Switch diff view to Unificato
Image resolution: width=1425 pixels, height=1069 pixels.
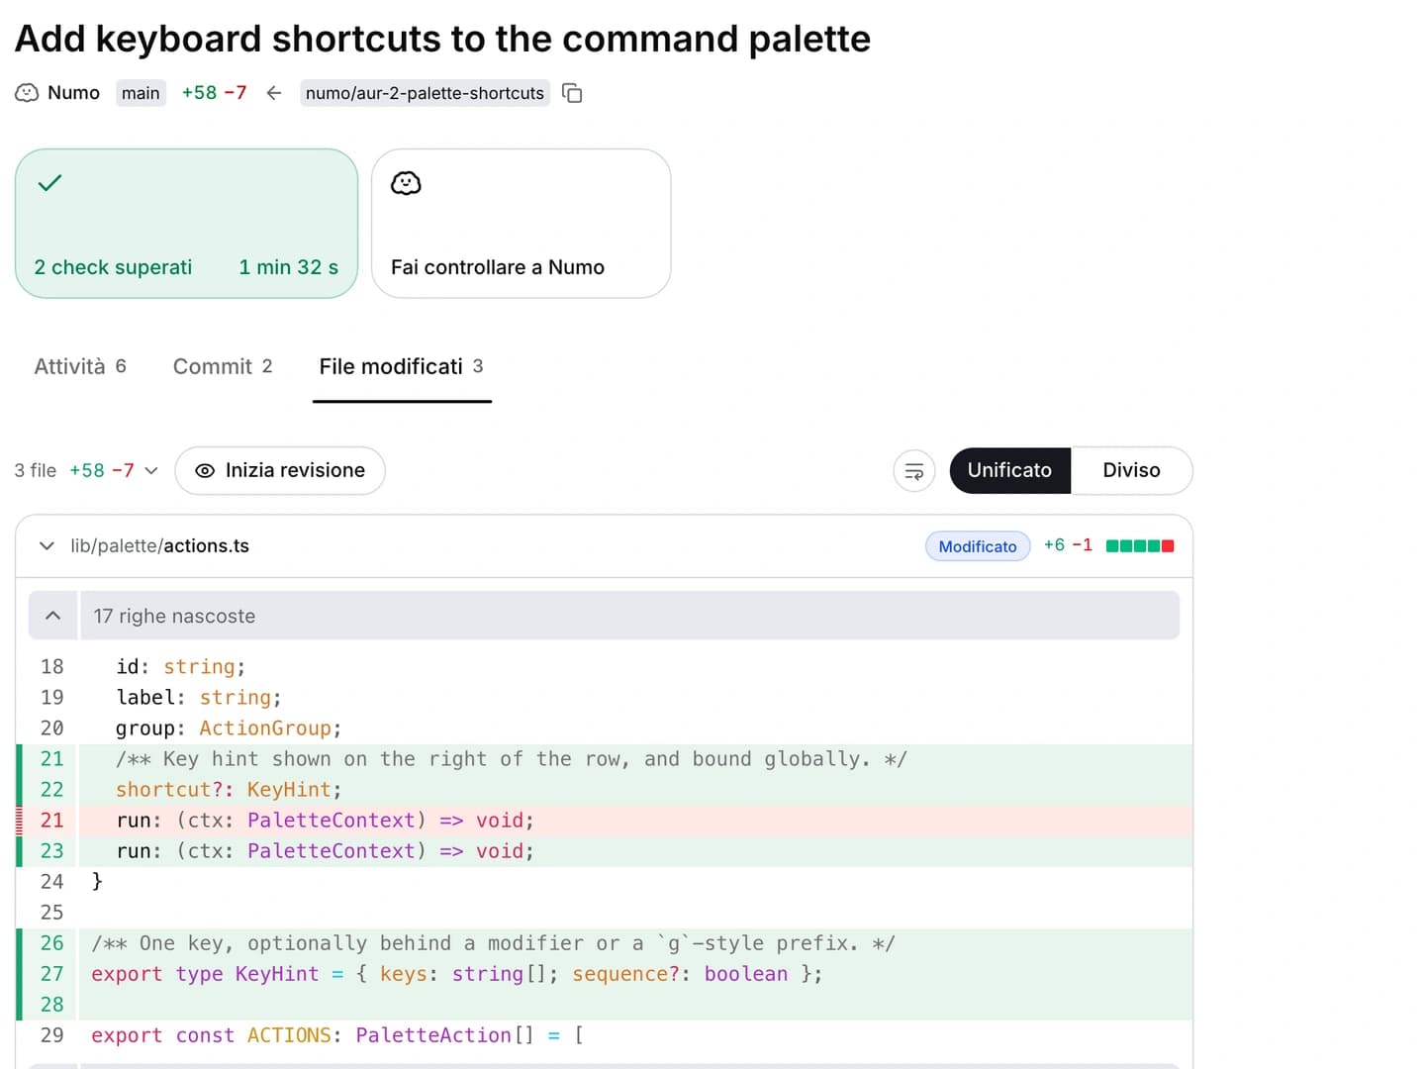click(1009, 471)
